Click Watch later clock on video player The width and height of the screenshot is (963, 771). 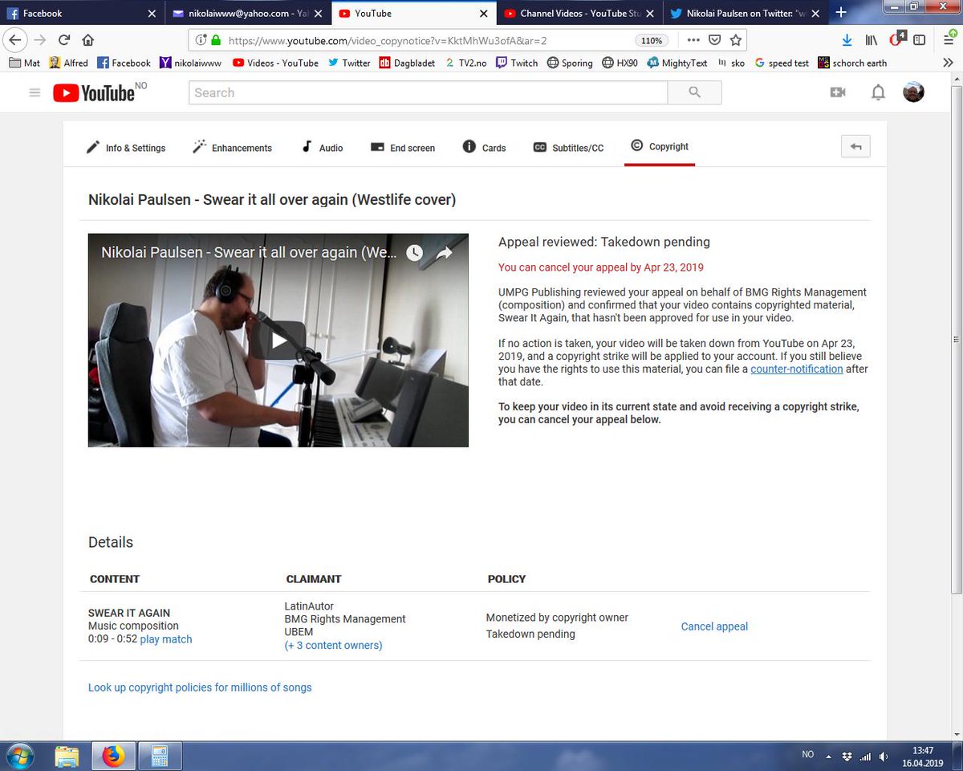(x=413, y=253)
